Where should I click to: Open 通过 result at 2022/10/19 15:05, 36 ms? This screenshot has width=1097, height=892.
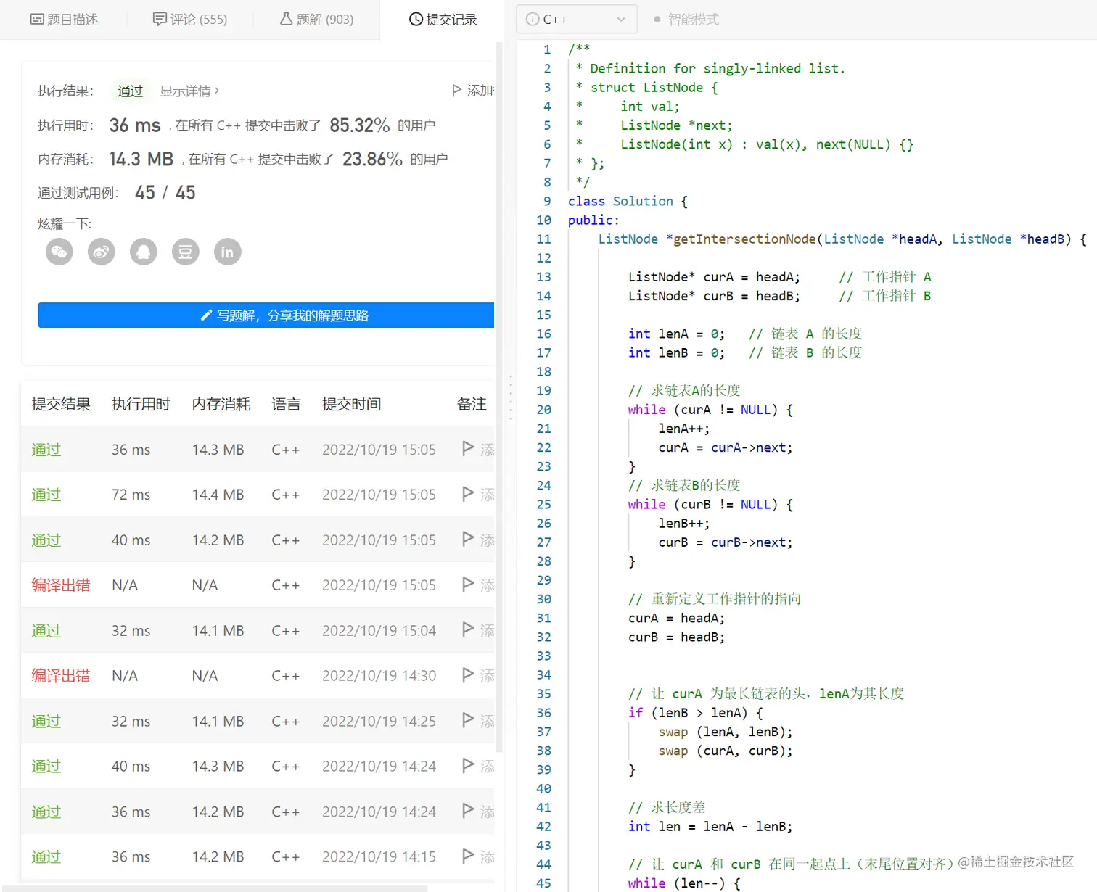(x=46, y=450)
